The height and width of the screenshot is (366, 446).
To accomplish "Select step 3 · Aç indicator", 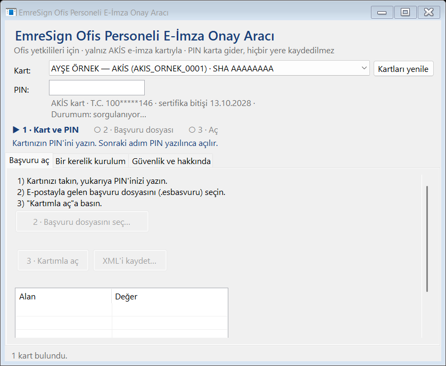I will coord(203,130).
